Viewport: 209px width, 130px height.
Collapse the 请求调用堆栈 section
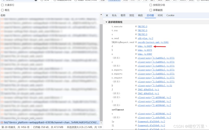tap(106, 22)
